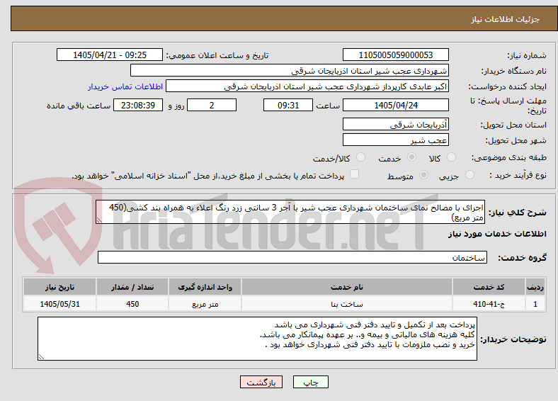Click the توضیحات خریدار label
Image resolution: width=558 pixels, height=401 pixels.
pyautogui.click(x=513, y=339)
